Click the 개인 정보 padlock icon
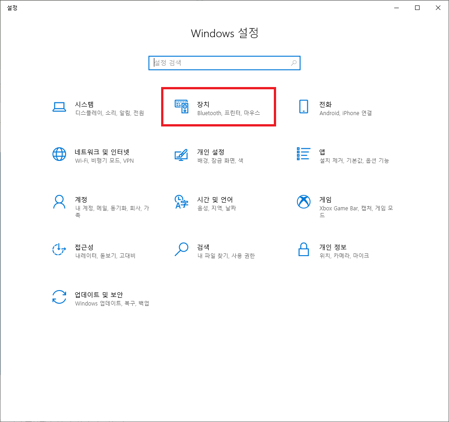The height and width of the screenshot is (422, 449). tap(304, 249)
